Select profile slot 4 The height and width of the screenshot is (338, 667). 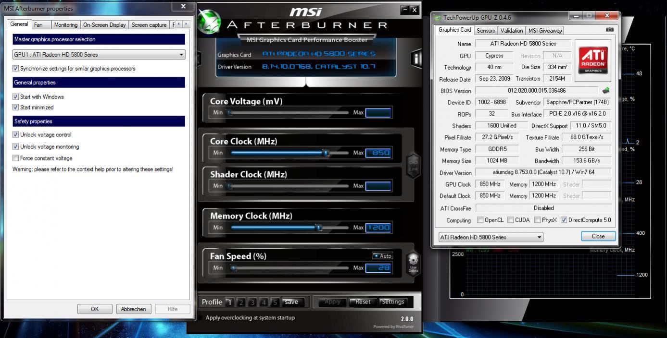(264, 302)
